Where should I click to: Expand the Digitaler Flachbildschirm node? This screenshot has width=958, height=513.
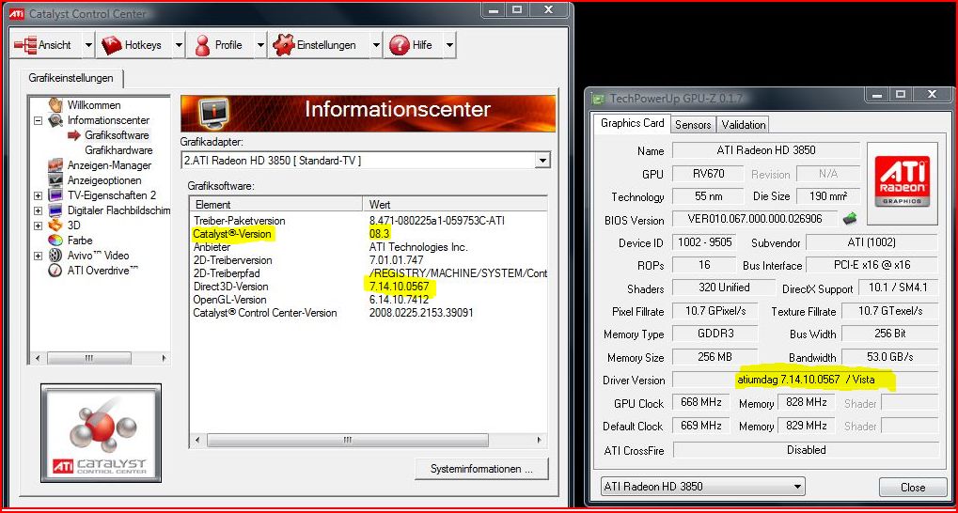(38, 210)
